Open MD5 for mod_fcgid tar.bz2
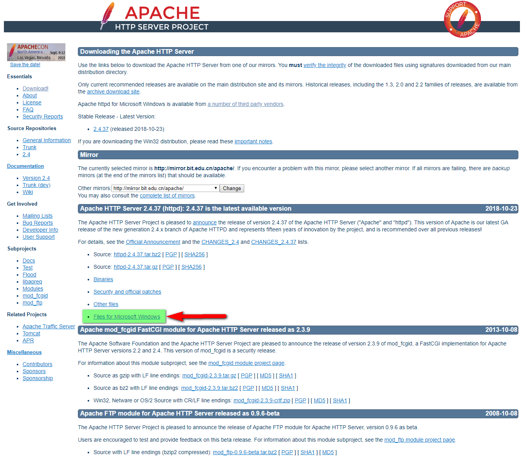Screen dimensions: 525x458 click(x=267, y=388)
